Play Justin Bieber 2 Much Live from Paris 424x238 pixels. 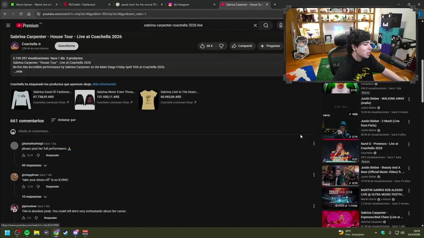click(340, 129)
